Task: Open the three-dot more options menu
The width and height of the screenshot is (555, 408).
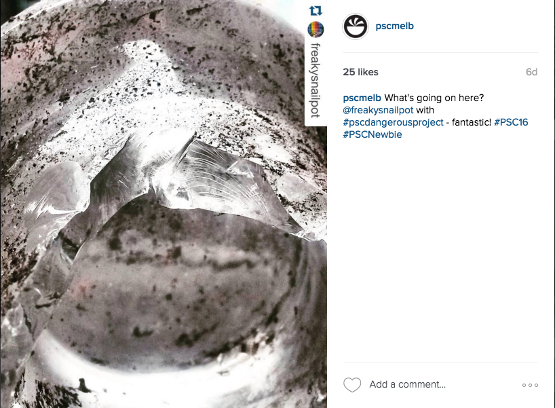Action: click(x=530, y=385)
